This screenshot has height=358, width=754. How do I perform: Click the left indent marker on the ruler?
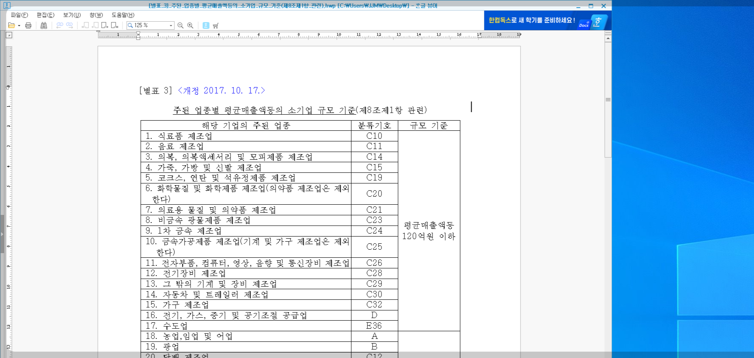click(138, 36)
